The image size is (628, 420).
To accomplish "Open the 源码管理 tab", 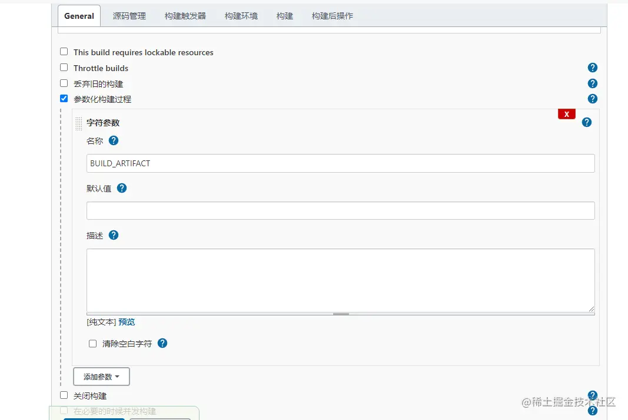I will pos(129,16).
